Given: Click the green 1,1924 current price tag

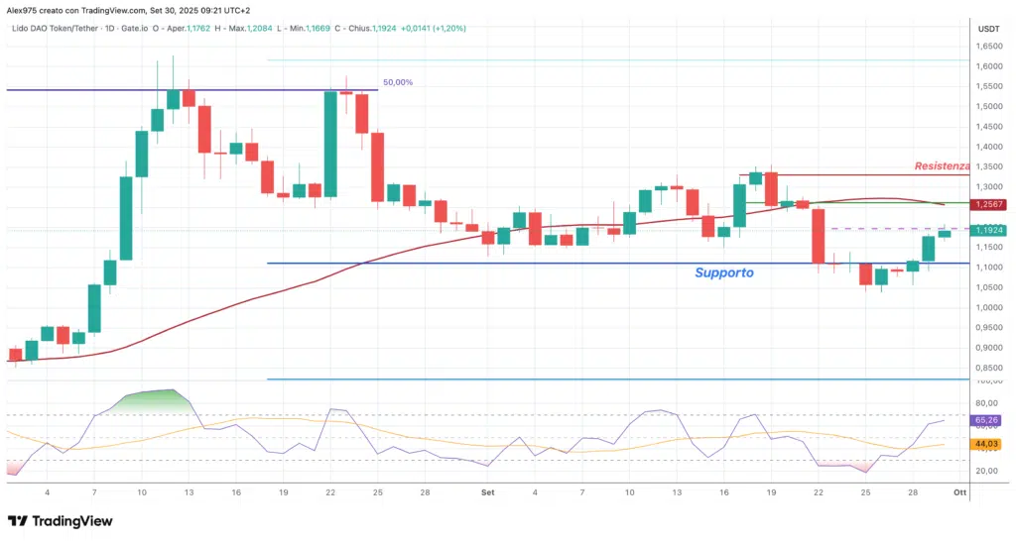Looking at the screenshot, I should 989,230.
